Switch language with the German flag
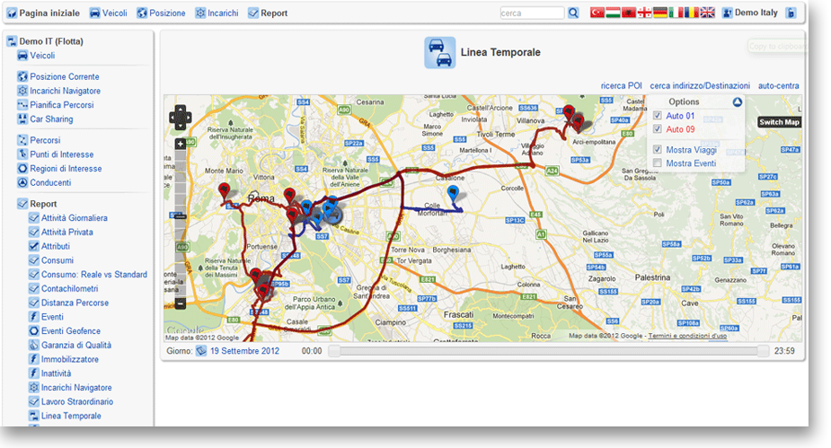 pyautogui.click(x=659, y=13)
